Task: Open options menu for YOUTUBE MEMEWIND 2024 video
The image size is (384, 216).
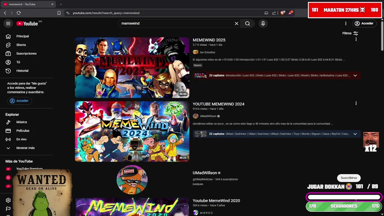Action: point(356,103)
